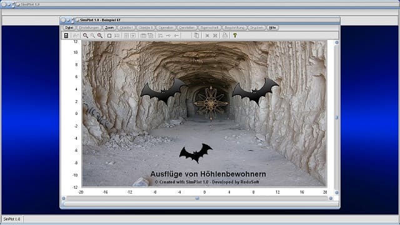The height and width of the screenshot is (225, 400).
Task: Click the printer toolbar icon
Action: coord(225,36)
